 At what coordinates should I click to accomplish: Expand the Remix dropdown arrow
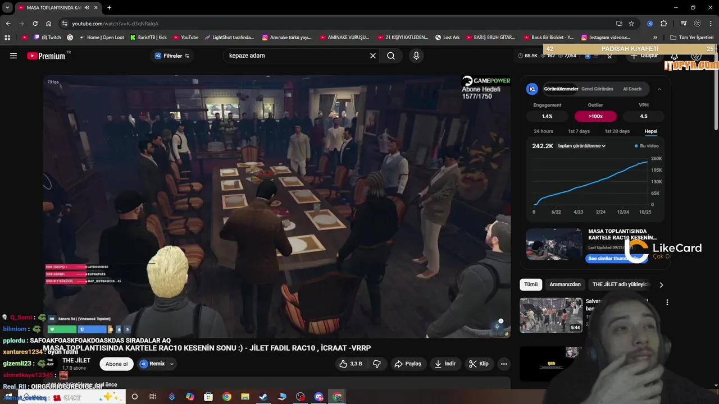coord(172,364)
